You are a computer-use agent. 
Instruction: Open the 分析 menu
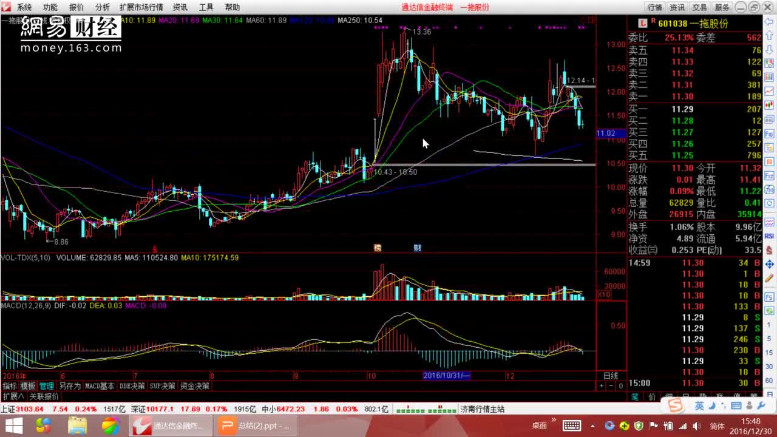(x=103, y=7)
